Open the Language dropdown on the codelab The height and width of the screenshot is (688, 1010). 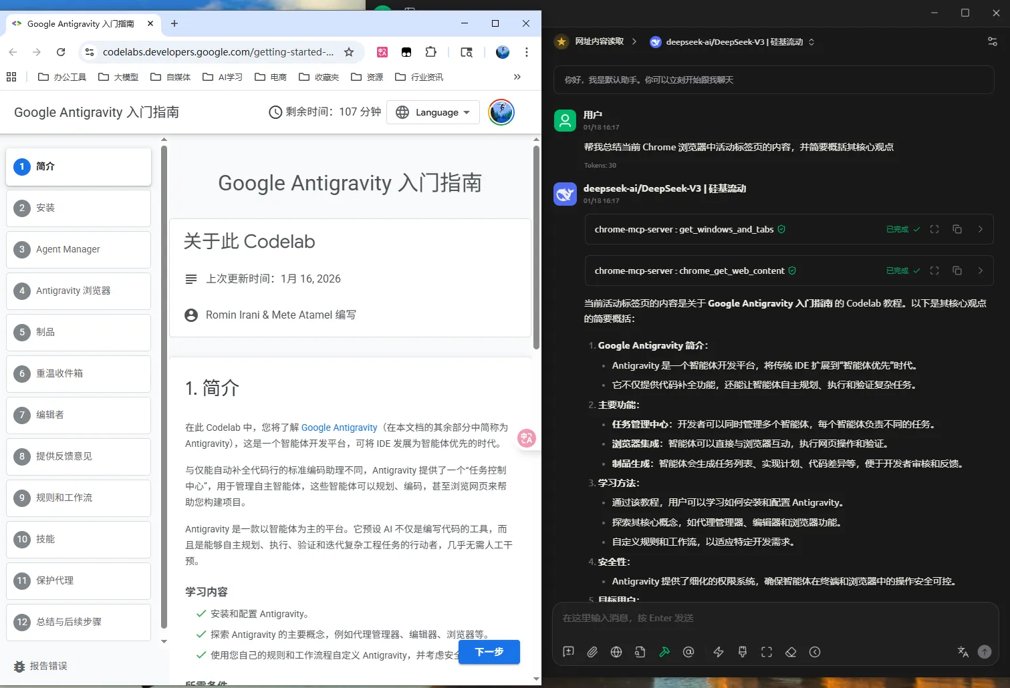tap(433, 112)
